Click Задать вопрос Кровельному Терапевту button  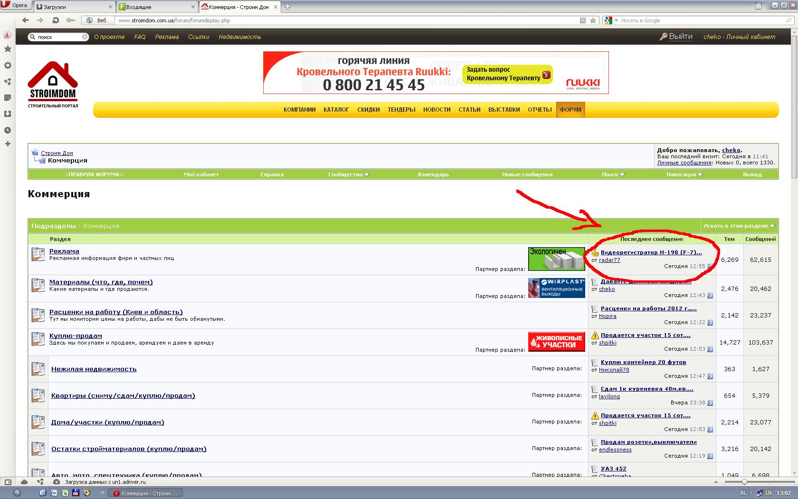(x=507, y=74)
